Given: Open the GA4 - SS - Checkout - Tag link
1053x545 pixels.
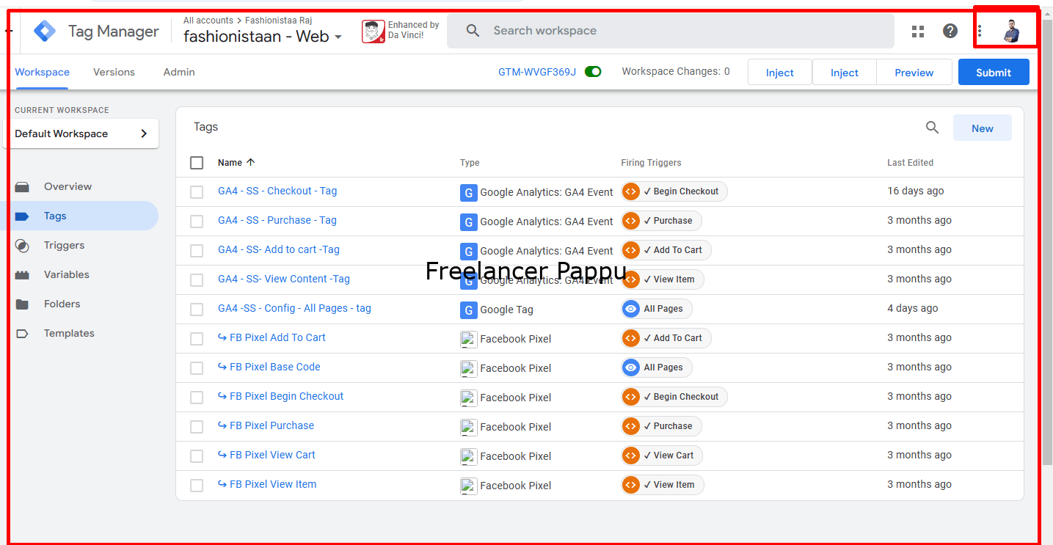Looking at the screenshot, I should pos(277,191).
